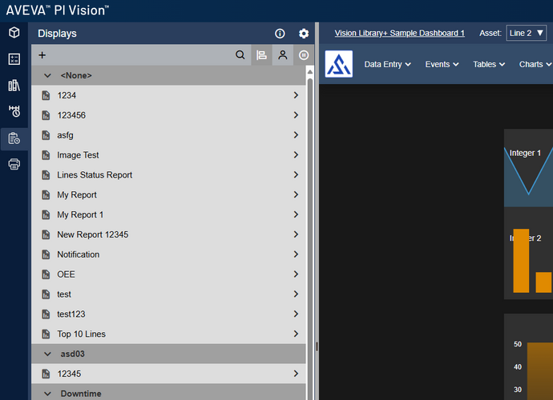Screen dimensions: 553x400
Task: Open the graphic library books icon
Action: [x=14, y=86]
